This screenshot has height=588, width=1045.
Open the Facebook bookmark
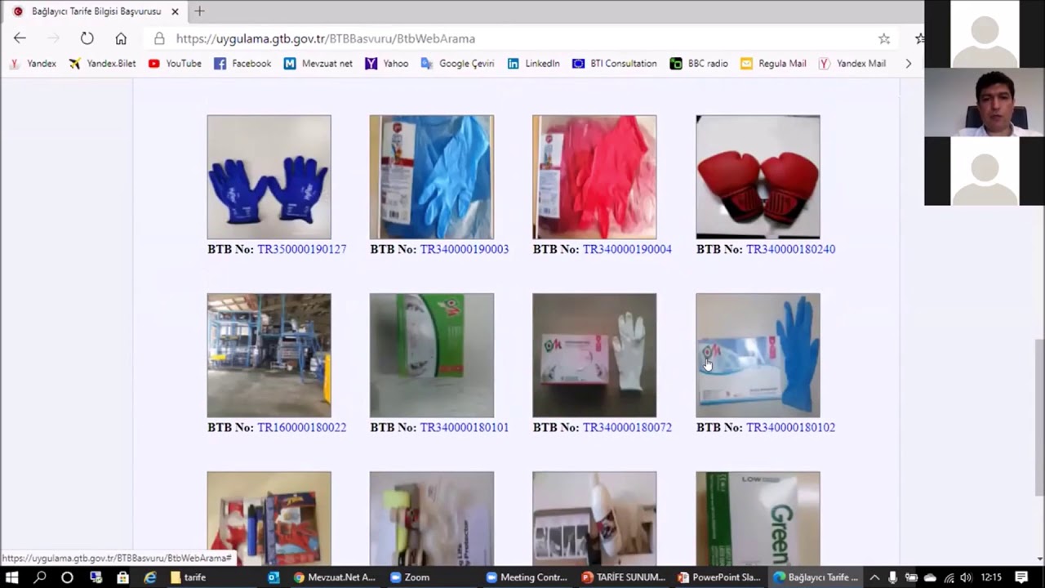(242, 63)
